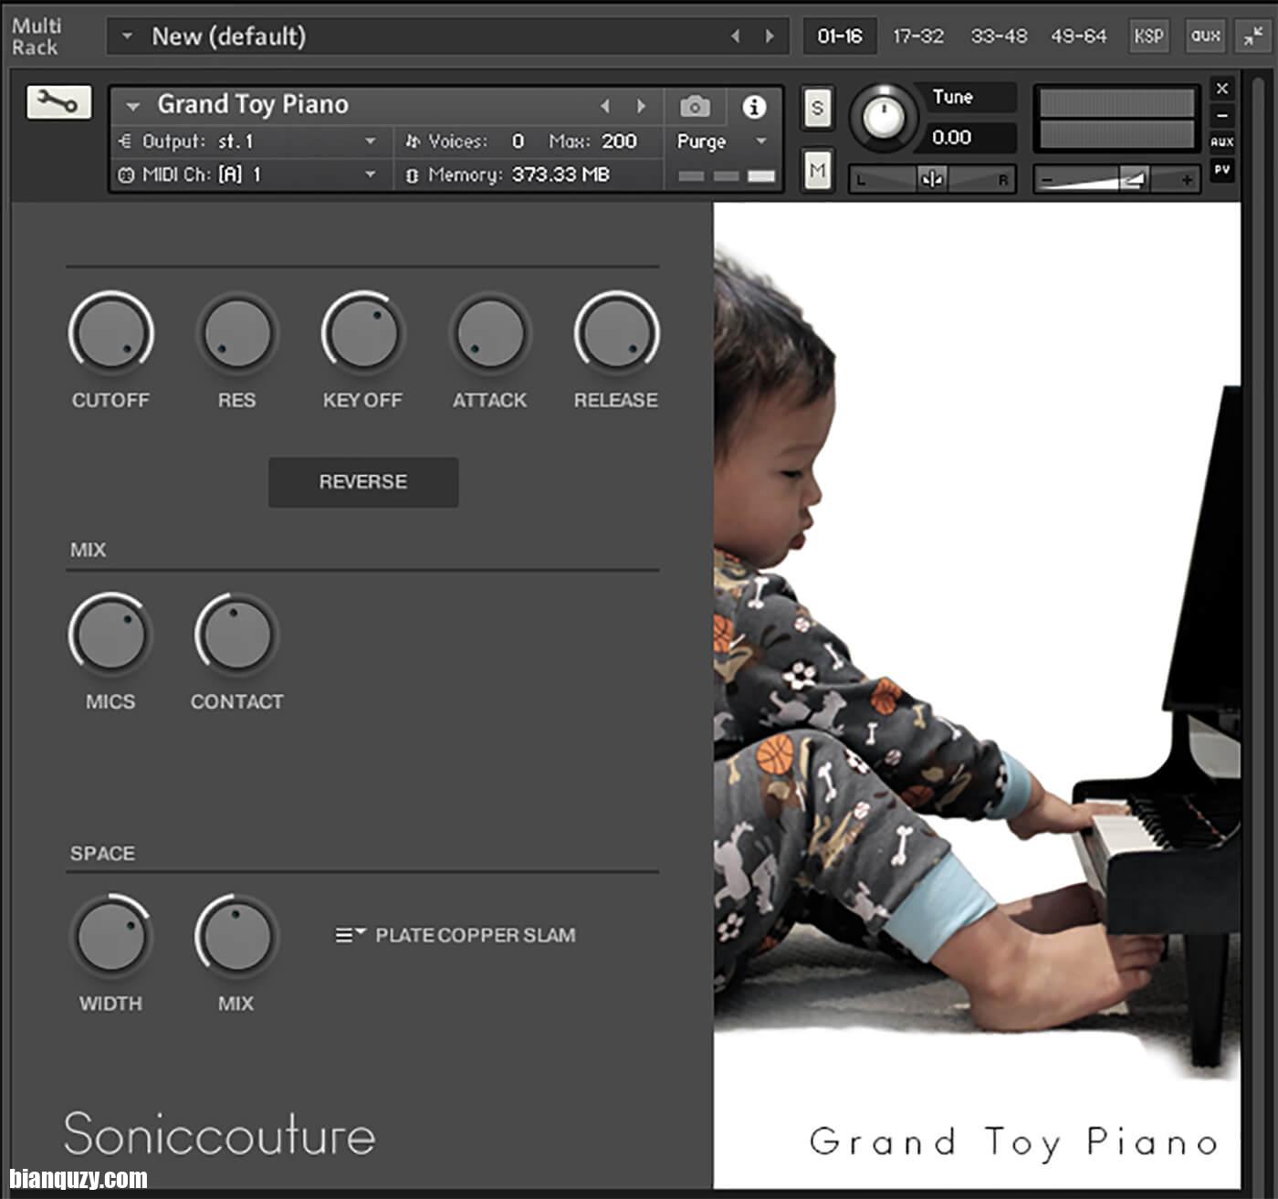Open the multi preset dropdown arrow
This screenshot has width=1278, height=1199.
coord(127,37)
